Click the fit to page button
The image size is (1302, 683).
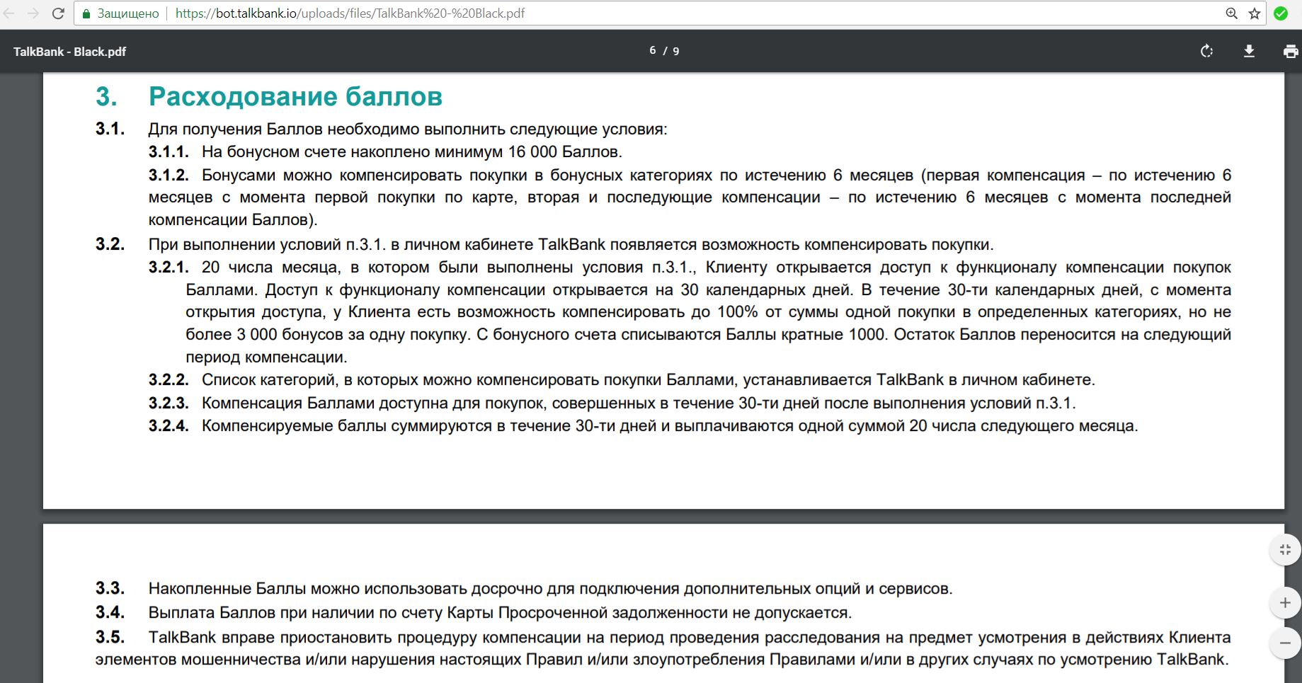[x=1285, y=550]
